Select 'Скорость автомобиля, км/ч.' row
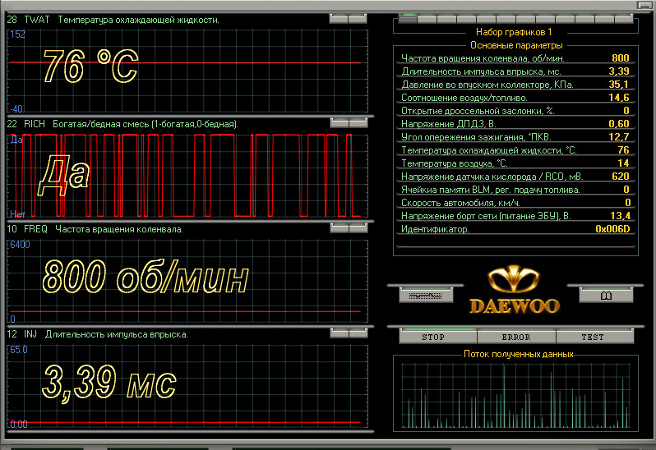Image resolution: width=656 pixels, height=450 pixels. 515,203
